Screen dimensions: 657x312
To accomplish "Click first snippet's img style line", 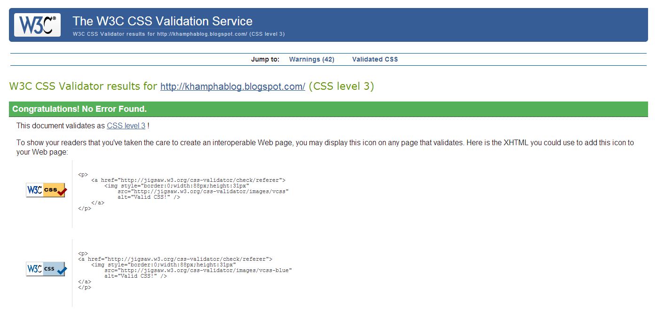I will (x=177, y=186).
